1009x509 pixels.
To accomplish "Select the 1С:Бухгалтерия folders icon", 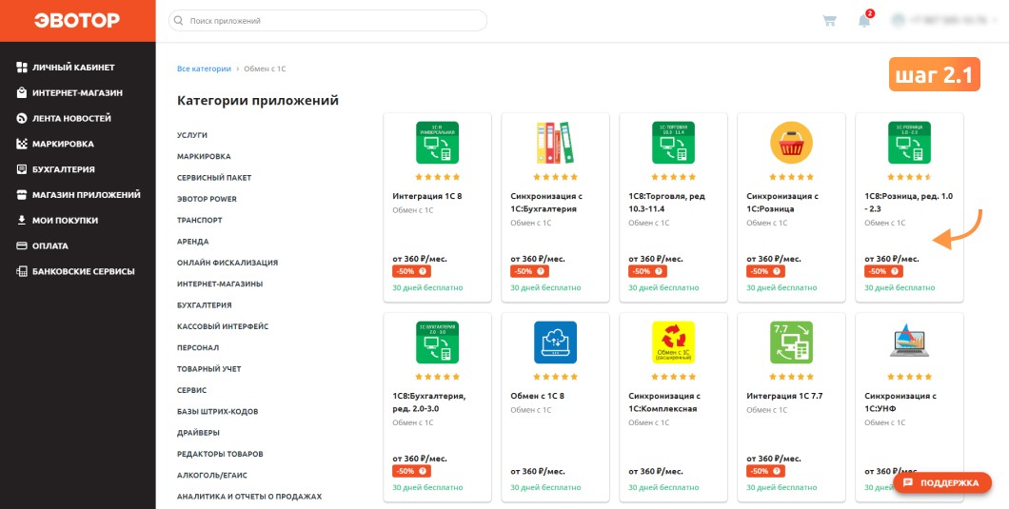I will pyautogui.click(x=555, y=142).
